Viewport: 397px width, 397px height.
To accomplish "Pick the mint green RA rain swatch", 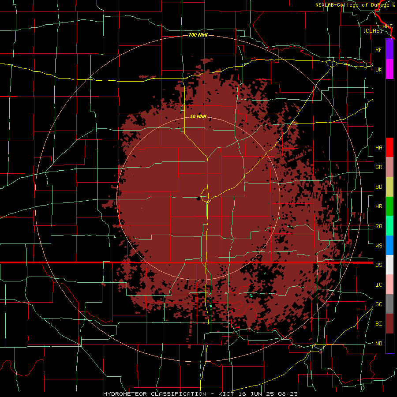I will (390, 226).
